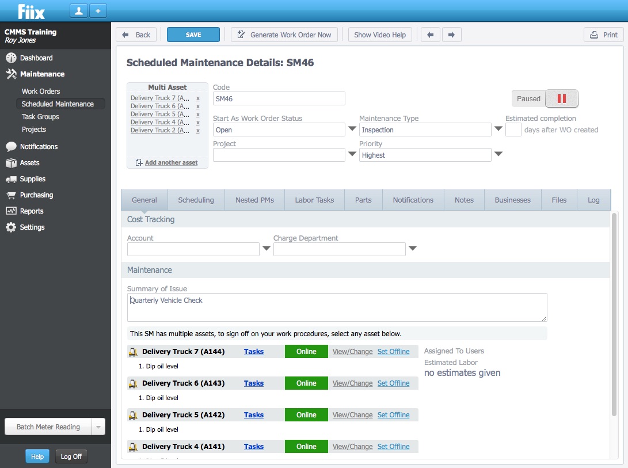Image resolution: width=628 pixels, height=468 pixels.
Task: Expand Project dropdown
Action: [352, 154]
